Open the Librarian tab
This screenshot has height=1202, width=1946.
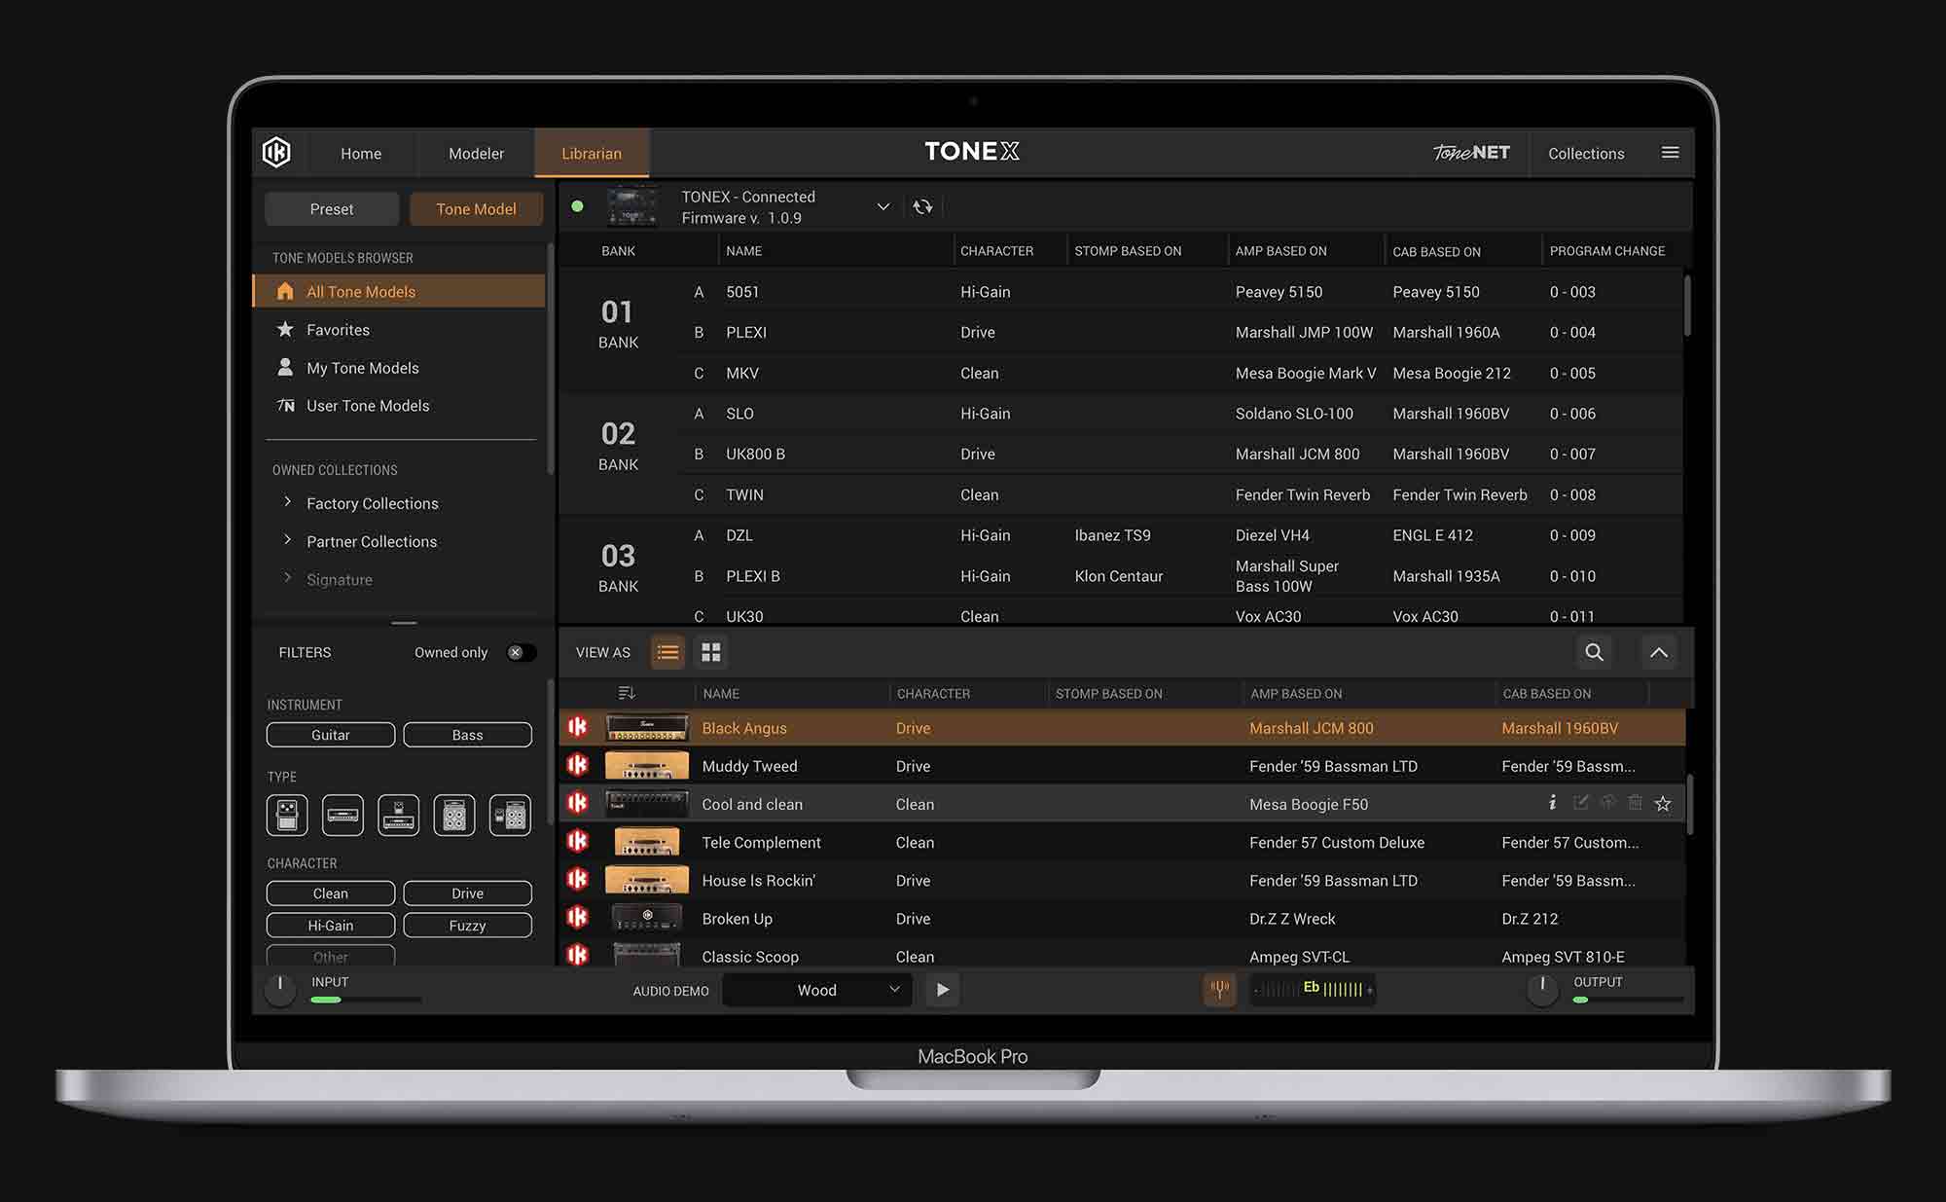592,154
